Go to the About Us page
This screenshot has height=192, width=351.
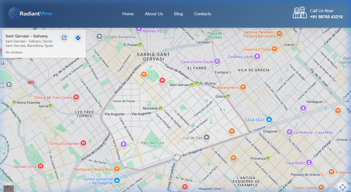click(x=154, y=14)
